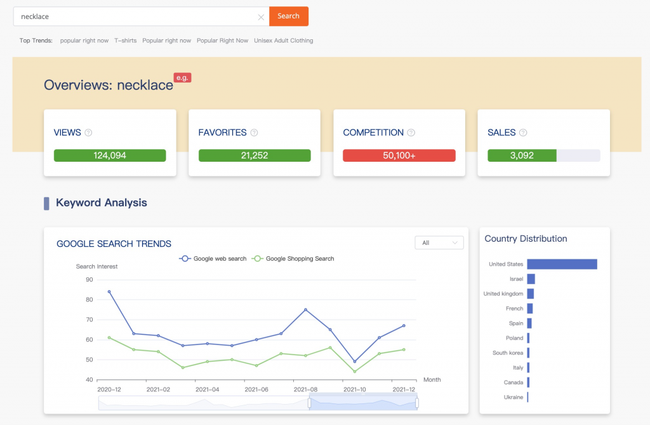The height and width of the screenshot is (425, 650).
Task: Click the Search button
Action: [289, 16]
